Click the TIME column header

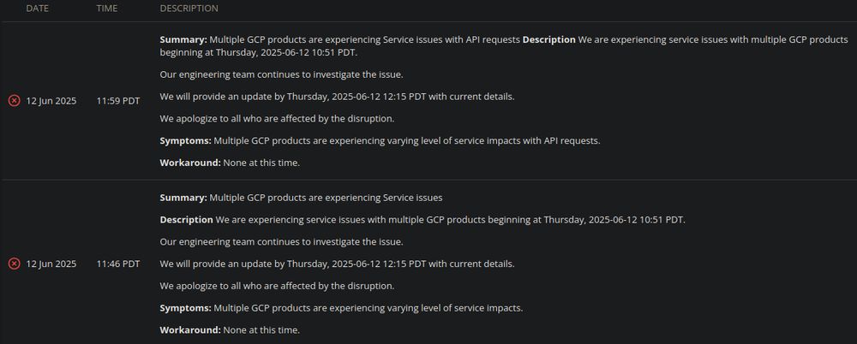pos(107,9)
